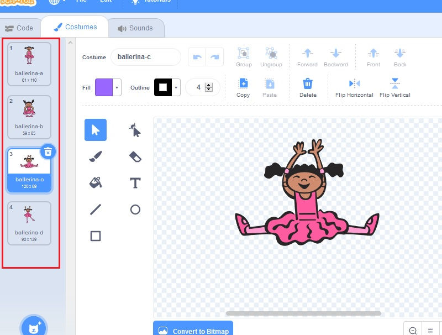
Task: Click the canvas horizontal scrollbar
Action: tap(303, 313)
